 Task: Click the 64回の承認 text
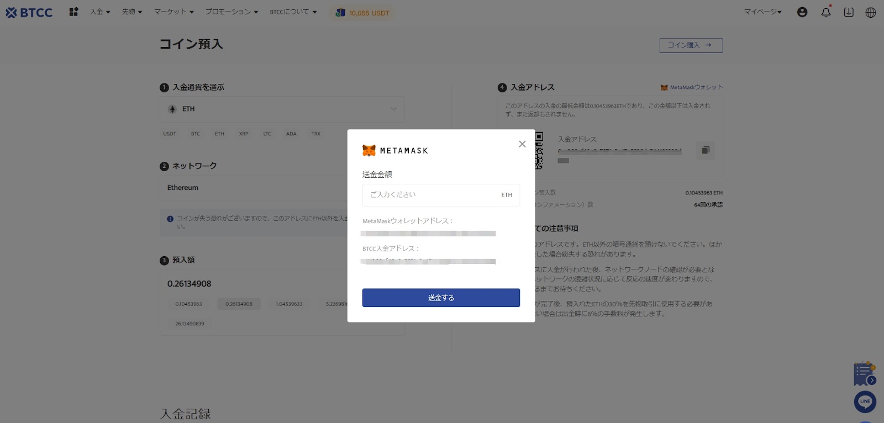point(708,205)
